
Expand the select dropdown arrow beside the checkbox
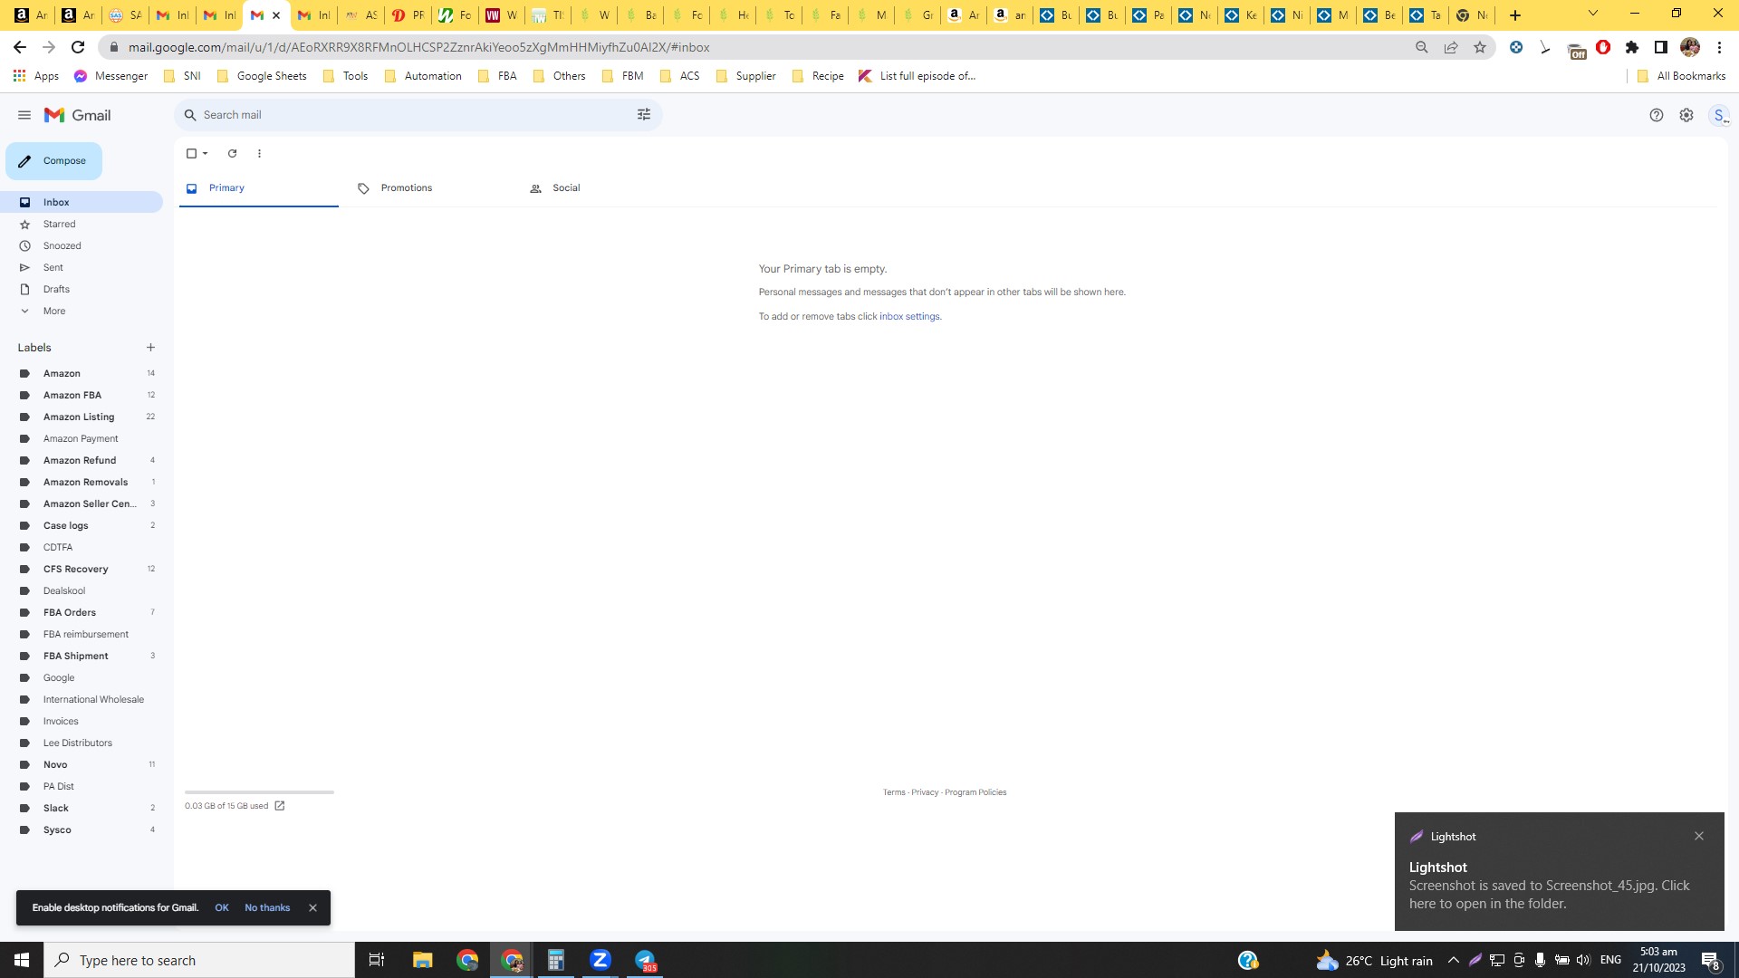[x=206, y=154]
